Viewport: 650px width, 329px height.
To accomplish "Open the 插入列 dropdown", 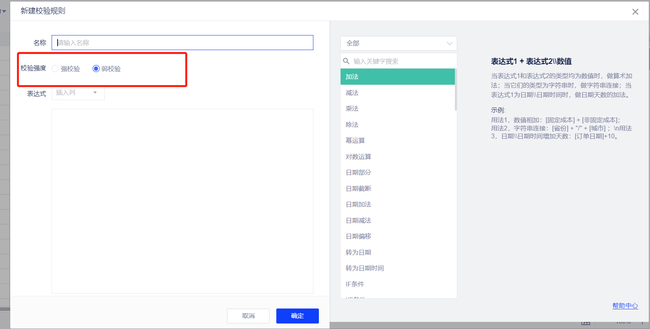I will [x=78, y=93].
